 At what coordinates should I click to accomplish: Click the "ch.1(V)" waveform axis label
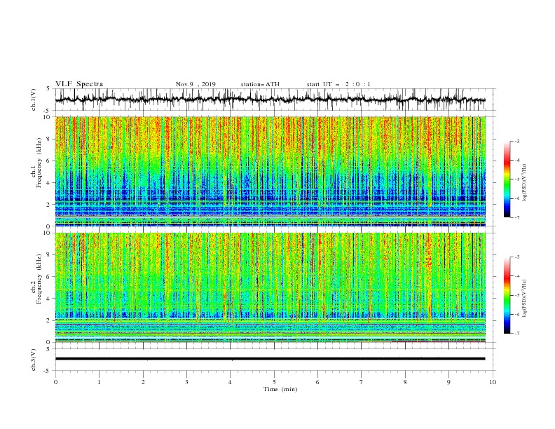[34, 100]
